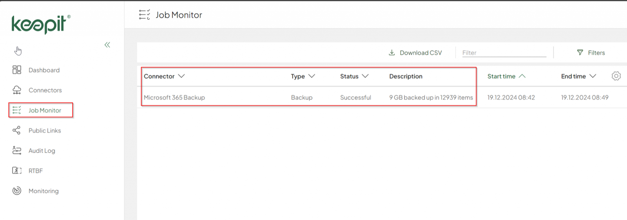The width and height of the screenshot is (627, 220).
Task: Select the Microsoft 365 Backup row
Action: tap(174, 97)
